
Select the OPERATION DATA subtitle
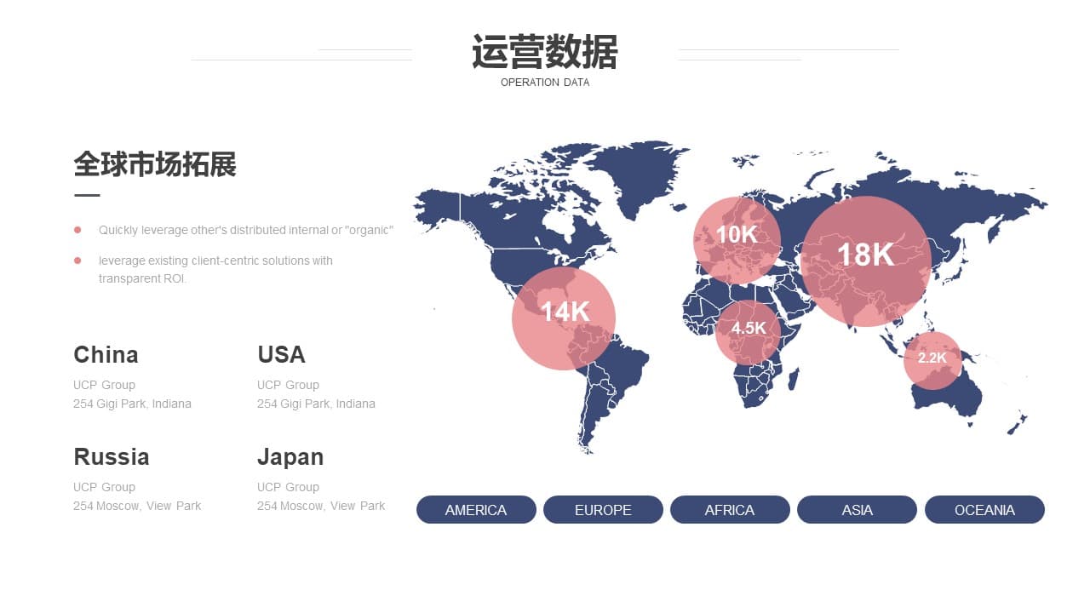pos(545,83)
